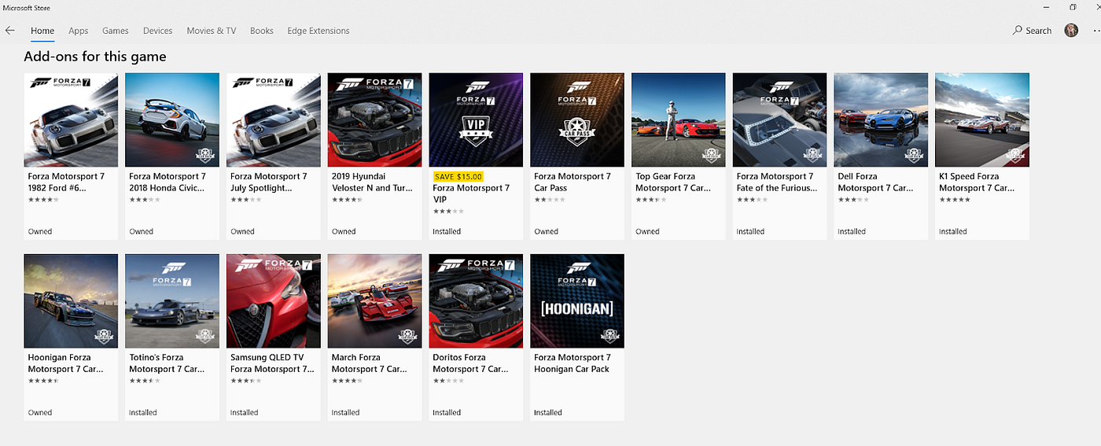Click the star rating of K1 Speed pack
Screen dimensions: 1101x446
pos(955,200)
